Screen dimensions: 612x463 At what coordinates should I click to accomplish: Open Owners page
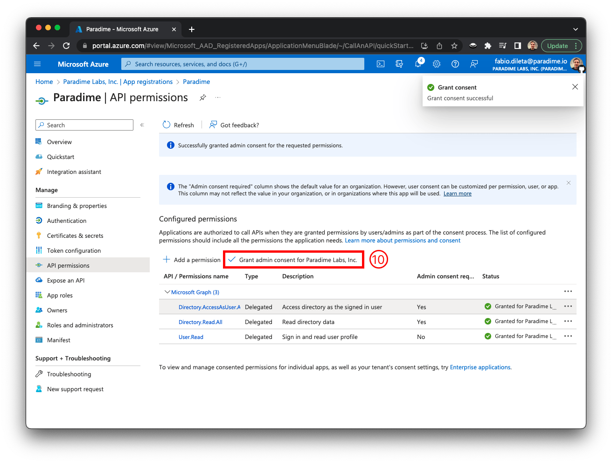coord(57,310)
